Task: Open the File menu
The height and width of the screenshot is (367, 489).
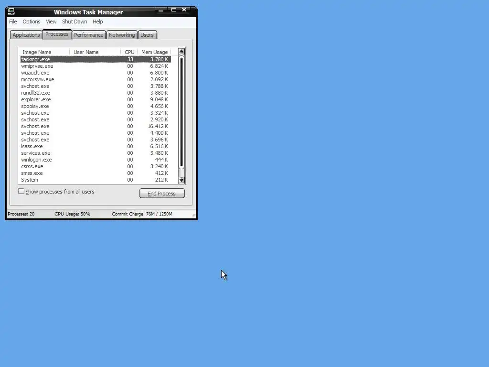Action: point(13,22)
